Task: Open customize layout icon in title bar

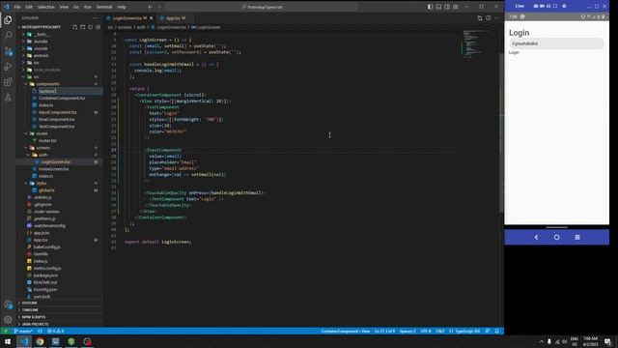Action: point(456,7)
